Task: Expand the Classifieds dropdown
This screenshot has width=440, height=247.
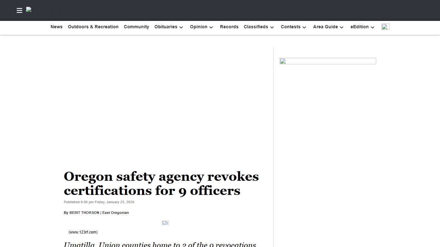Action: pyautogui.click(x=259, y=27)
